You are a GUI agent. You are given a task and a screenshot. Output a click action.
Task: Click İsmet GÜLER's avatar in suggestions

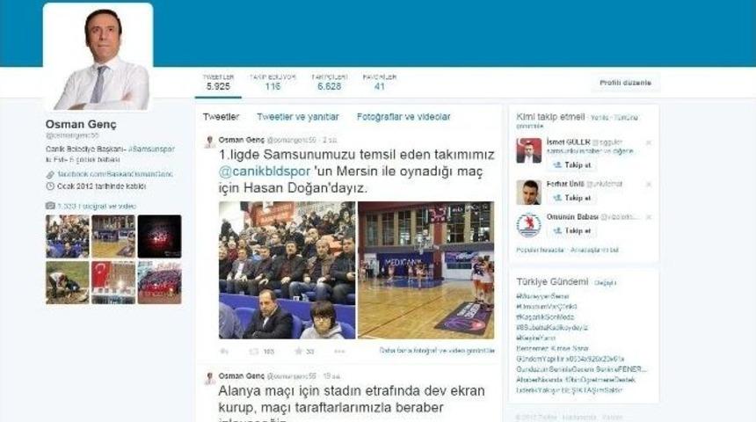529,150
